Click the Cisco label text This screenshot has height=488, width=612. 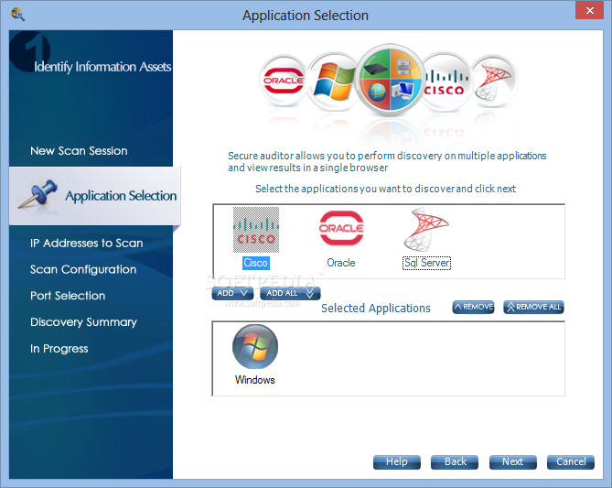(x=255, y=263)
